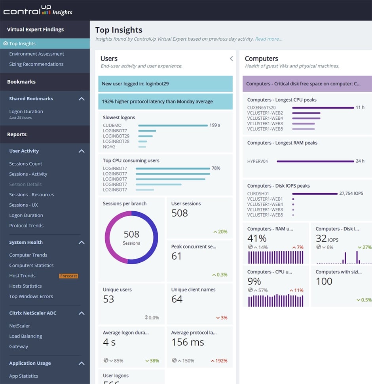This screenshot has width=372, height=384.
Task: Open Top Windows Errors report
Action: 31,296
